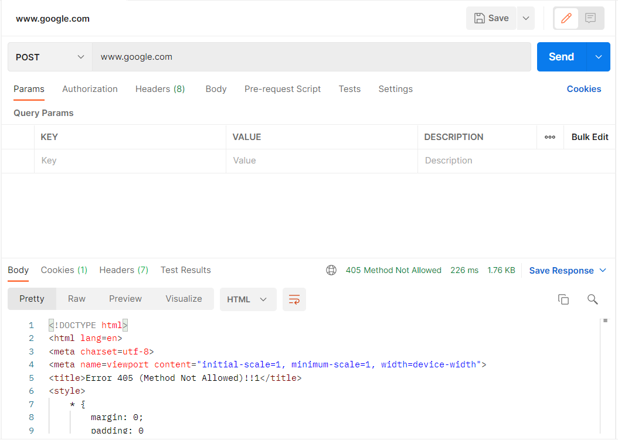The width and height of the screenshot is (618, 440).
Task: Select the Preview view
Action: pyautogui.click(x=125, y=299)
